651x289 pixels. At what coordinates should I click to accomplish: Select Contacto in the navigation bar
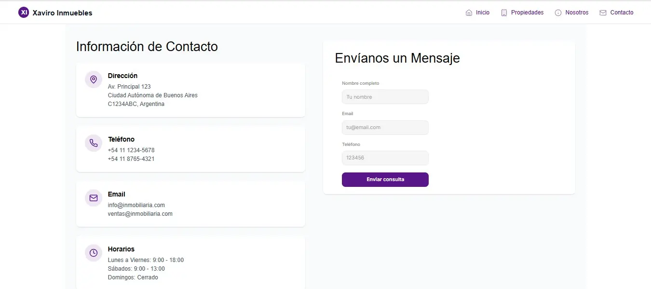622,13
